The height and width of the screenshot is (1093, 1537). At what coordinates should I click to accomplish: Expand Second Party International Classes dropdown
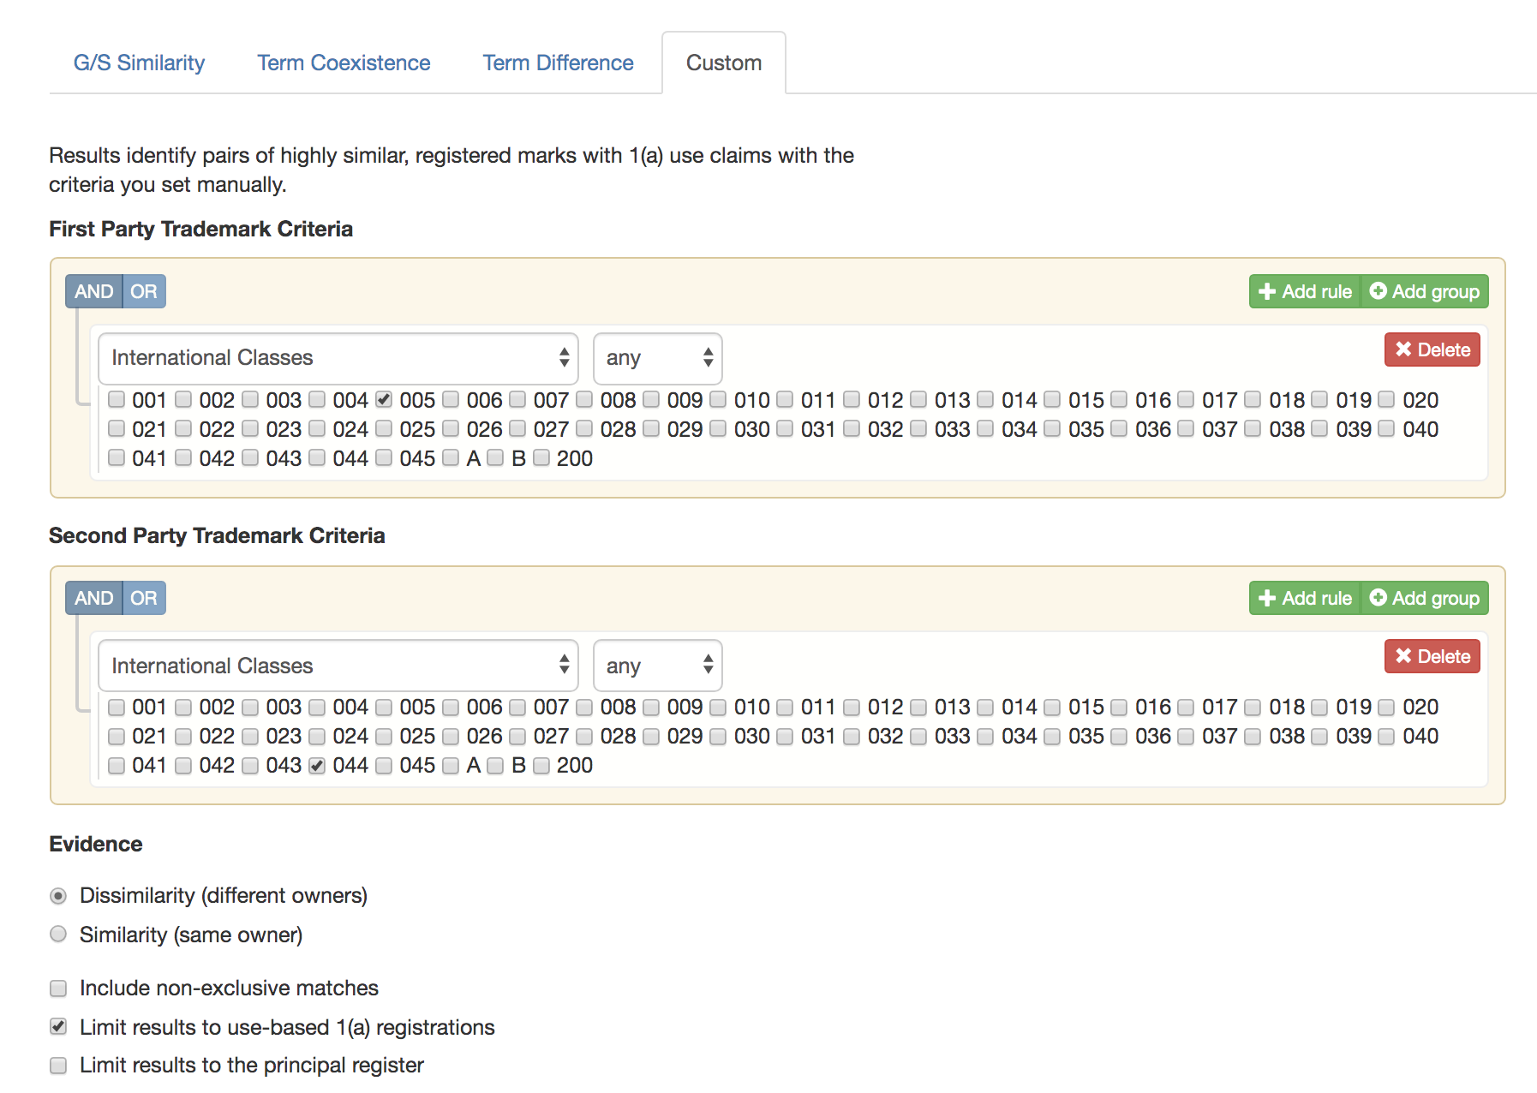[x=338, y=666]
